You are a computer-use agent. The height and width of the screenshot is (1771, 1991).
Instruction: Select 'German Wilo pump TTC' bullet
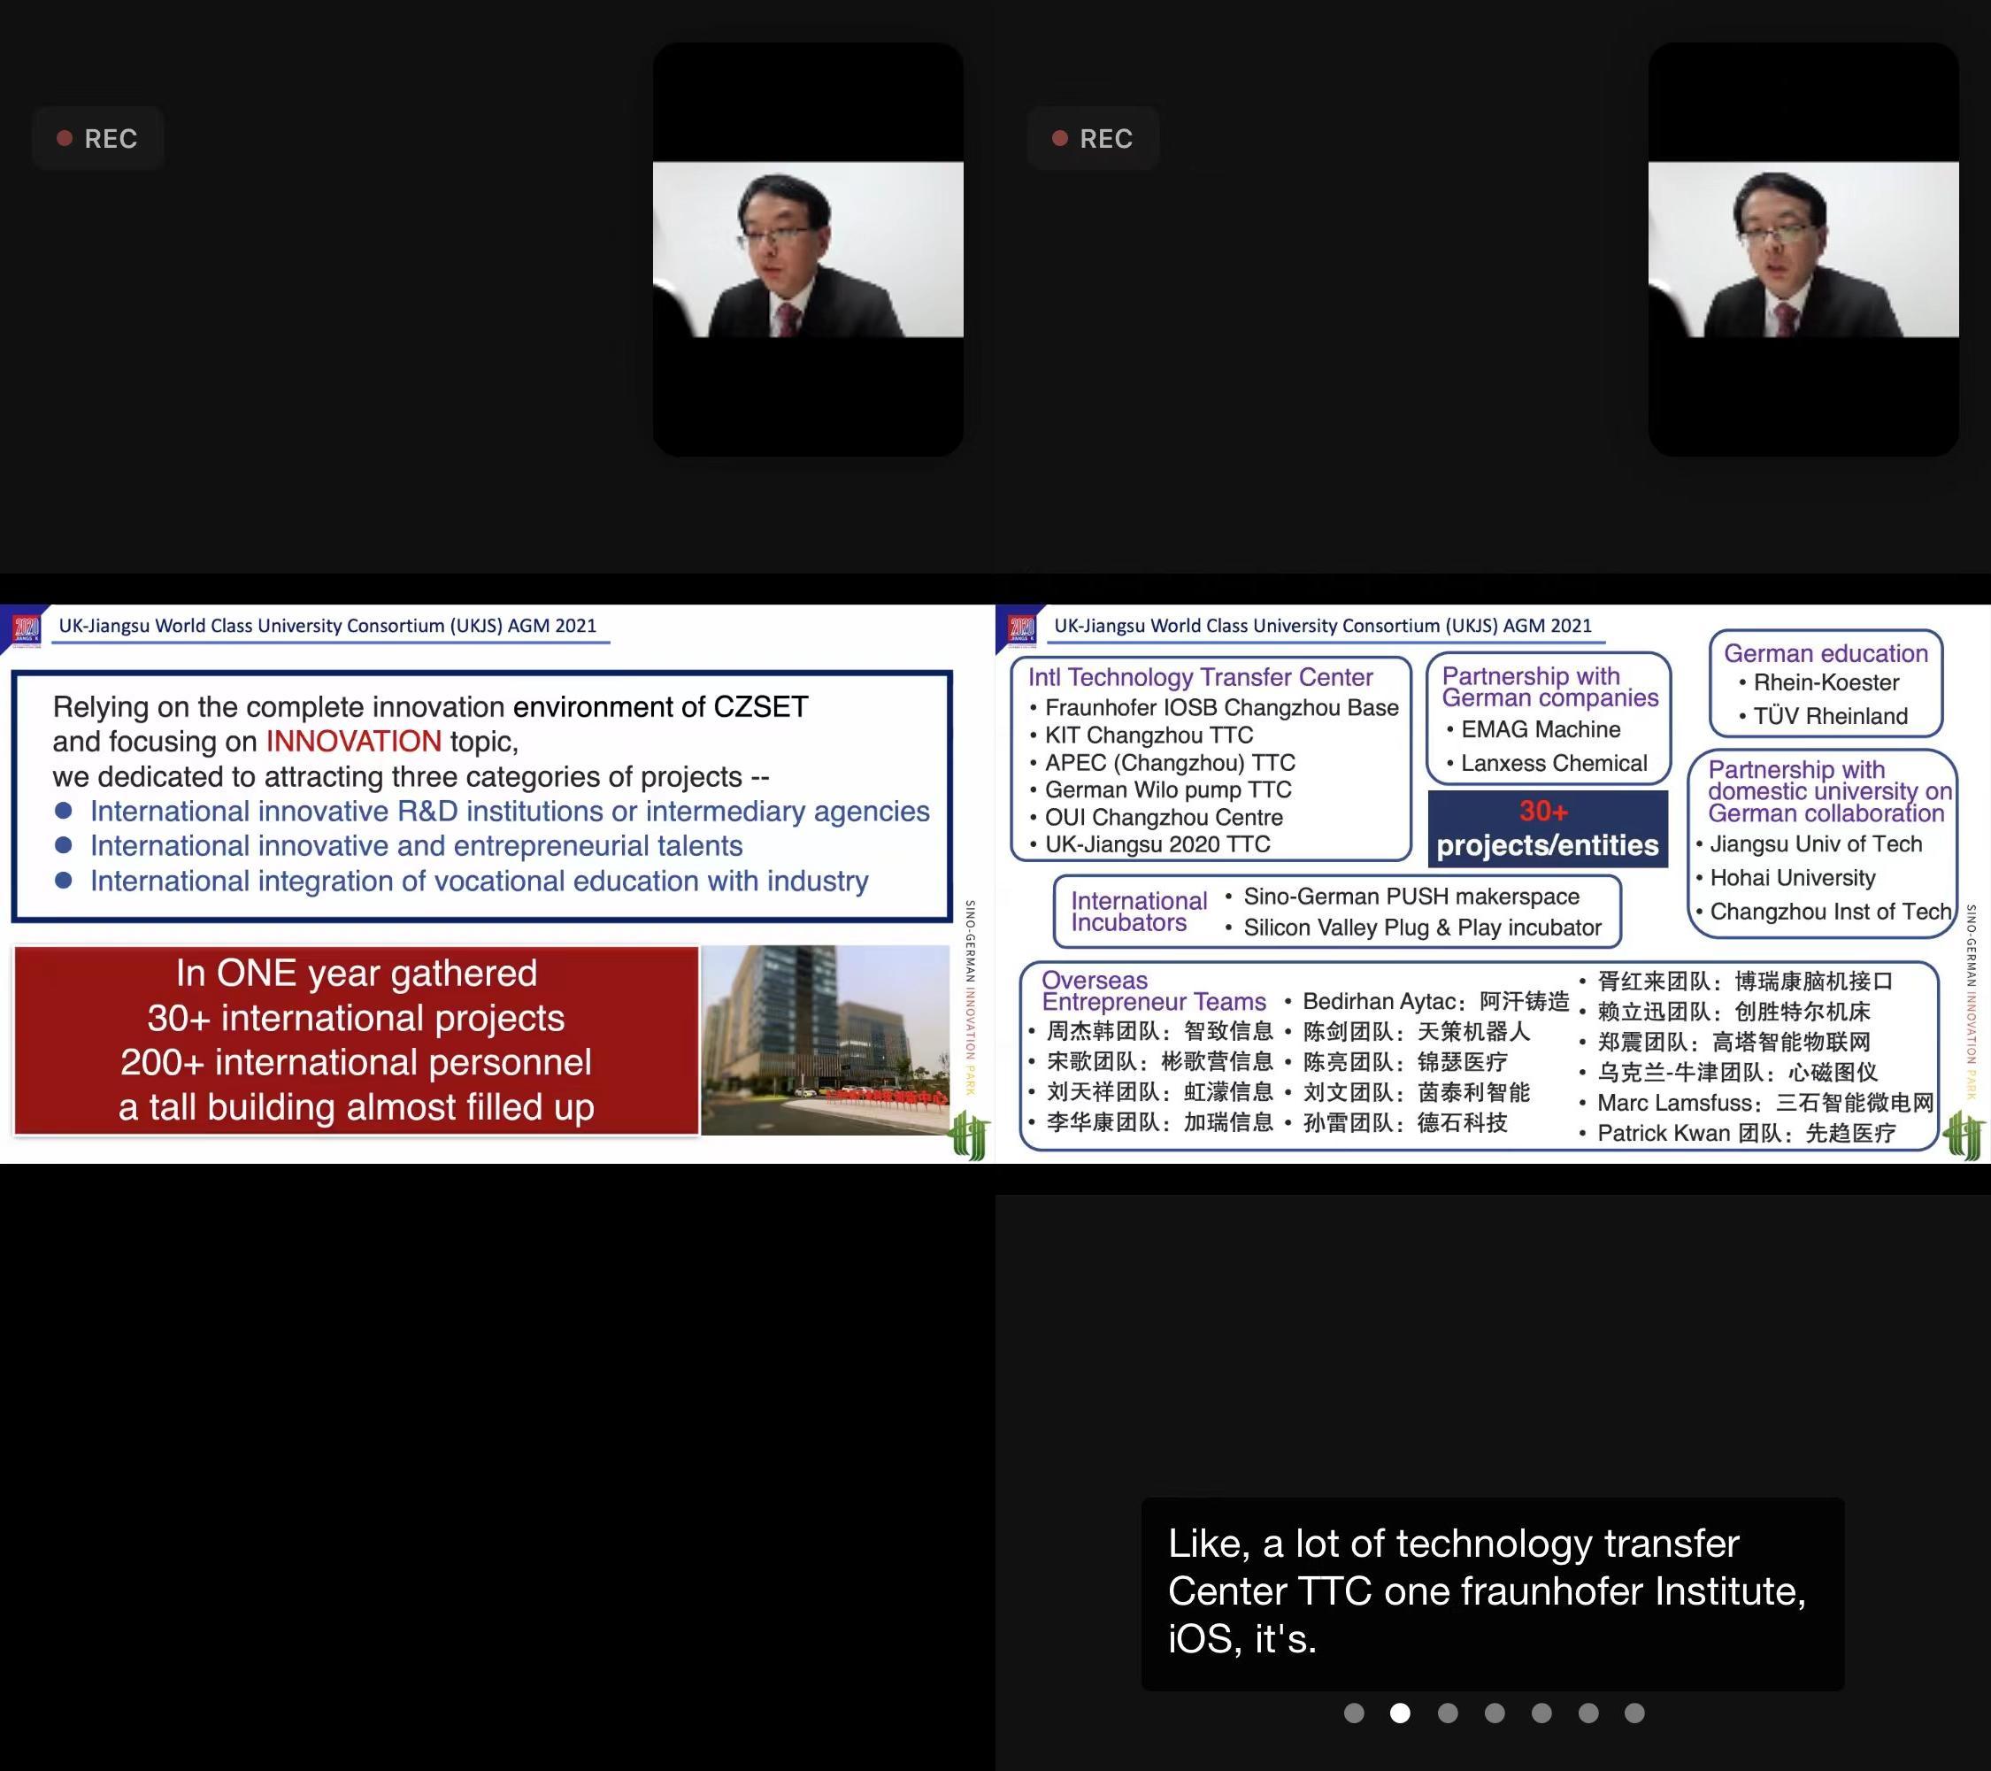[x=1168, y=789]
